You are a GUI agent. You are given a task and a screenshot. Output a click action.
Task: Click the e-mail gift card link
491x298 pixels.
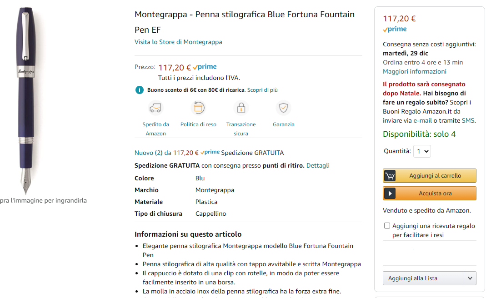(422, 120)
